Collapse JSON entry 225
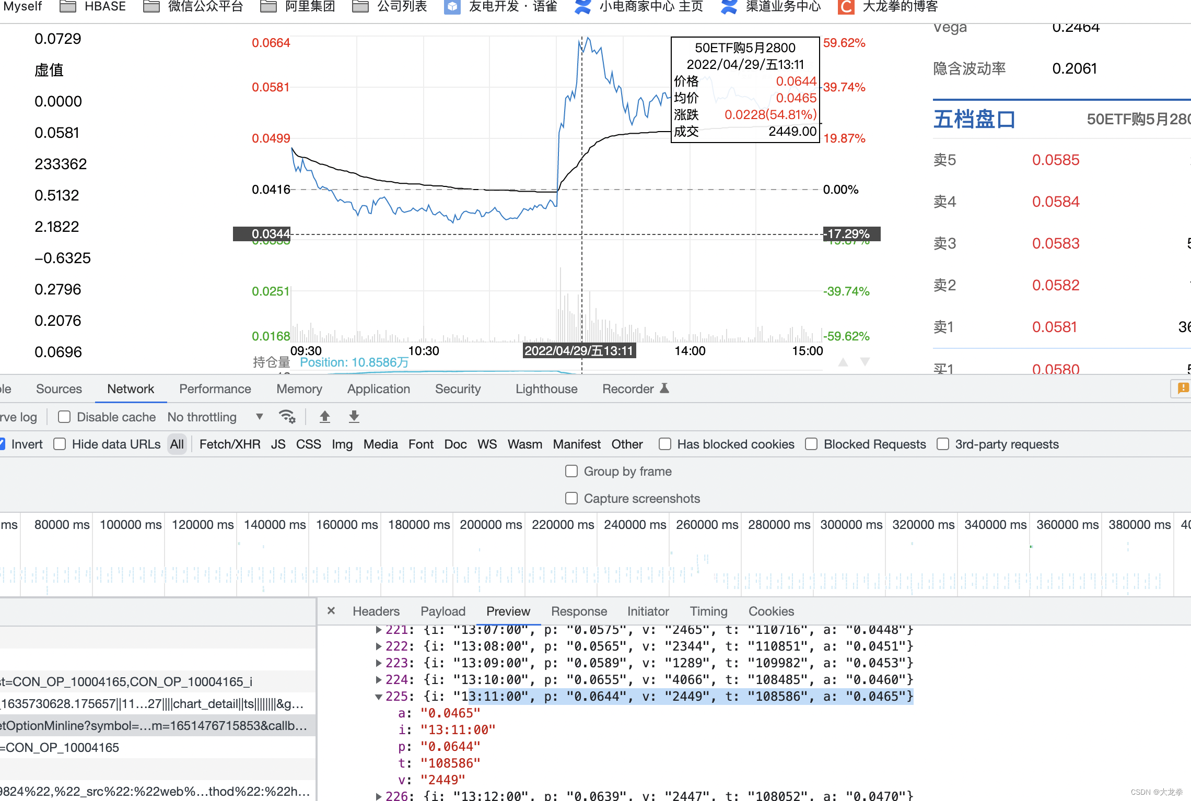The width and height of the screenshot is (1191, 801). 379,697
